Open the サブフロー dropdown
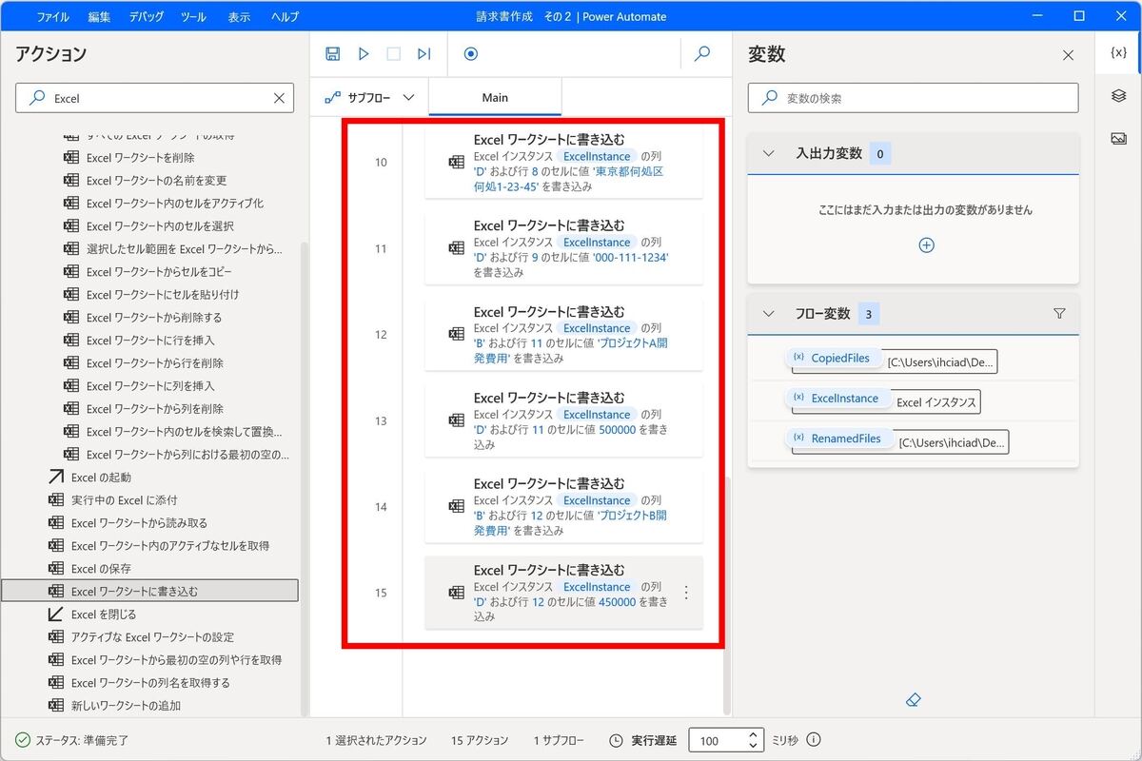The width and height of the screenshot is (1142, 761). pyautogui.click(x=370, y=98)
